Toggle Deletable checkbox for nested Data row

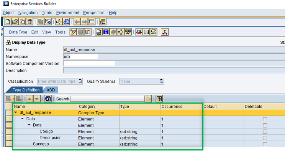pyautogui.click(x=265, y=125)
